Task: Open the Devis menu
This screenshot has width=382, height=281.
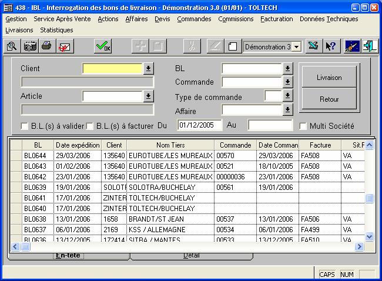Action: [x=162, y=19]
